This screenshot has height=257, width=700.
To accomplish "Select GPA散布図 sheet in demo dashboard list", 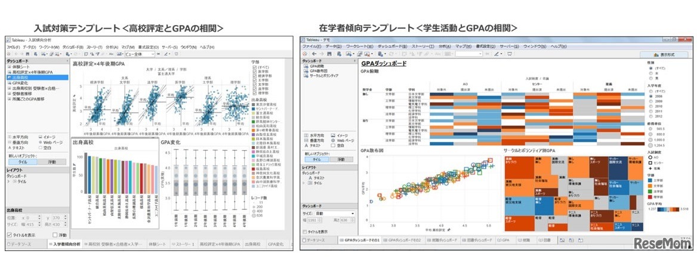I will coord(316,71).
